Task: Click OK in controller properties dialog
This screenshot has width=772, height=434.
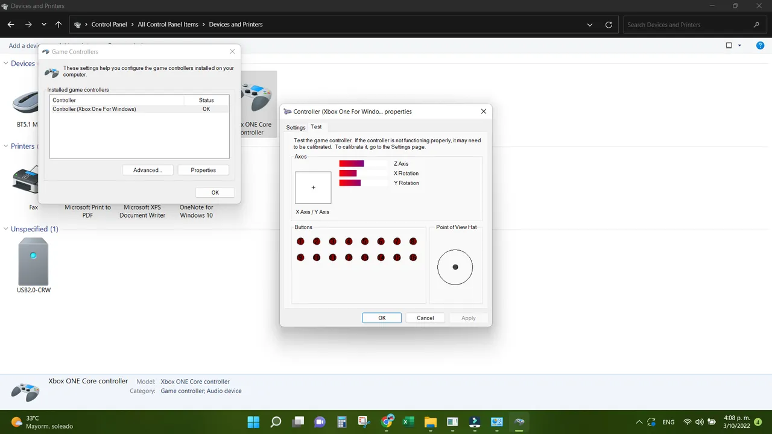Action: [x=382, y=318]
